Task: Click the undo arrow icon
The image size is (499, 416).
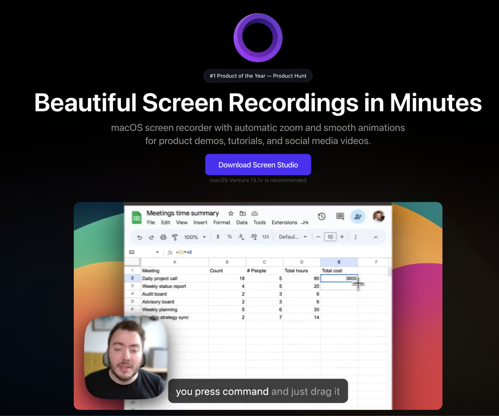Action: click(x=139, y=237)
